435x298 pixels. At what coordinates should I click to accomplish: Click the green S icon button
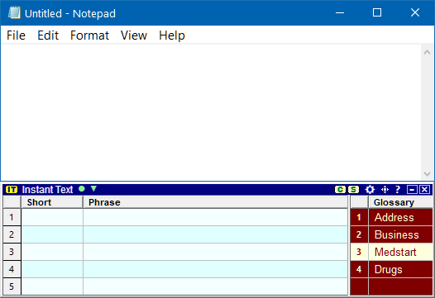point(353,190)
